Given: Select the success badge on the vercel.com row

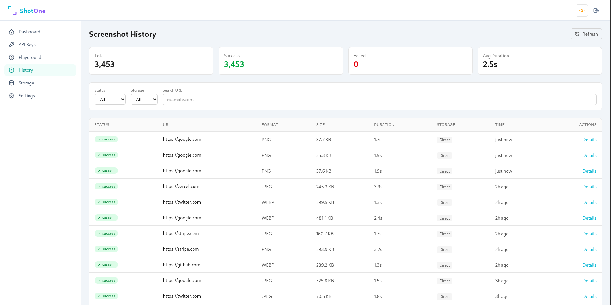Looking at the screenshot, I should (x=106, y=186).
